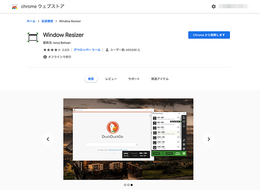
Task: Click the オフラインで実行 label
Action: [59, 57]
